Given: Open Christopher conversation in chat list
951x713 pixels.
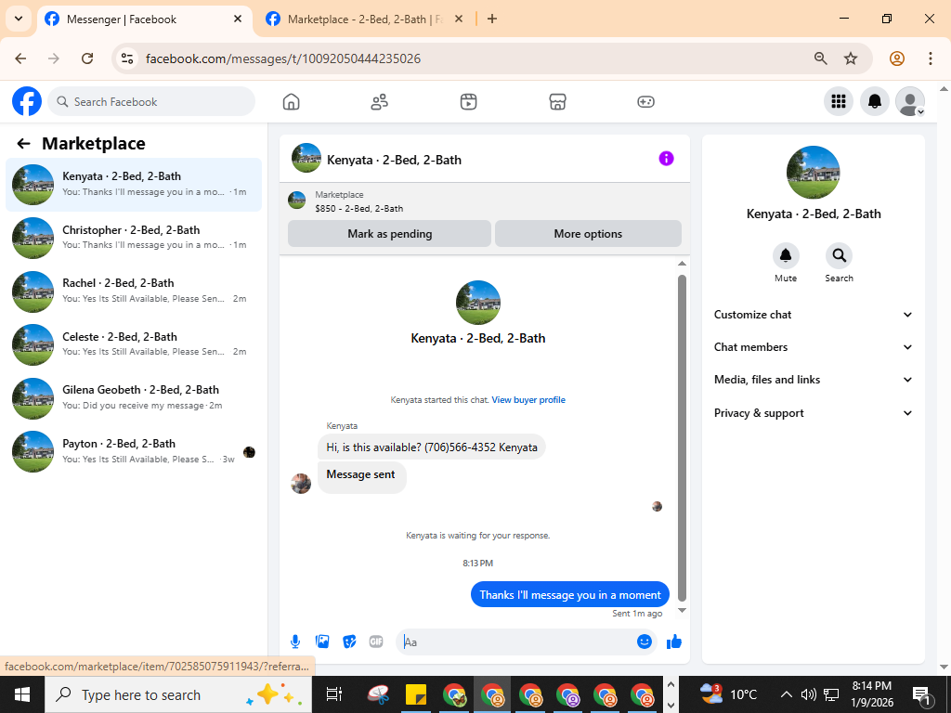Looking at the screenshot, I should pyautogui.click(x=134, y=238).
